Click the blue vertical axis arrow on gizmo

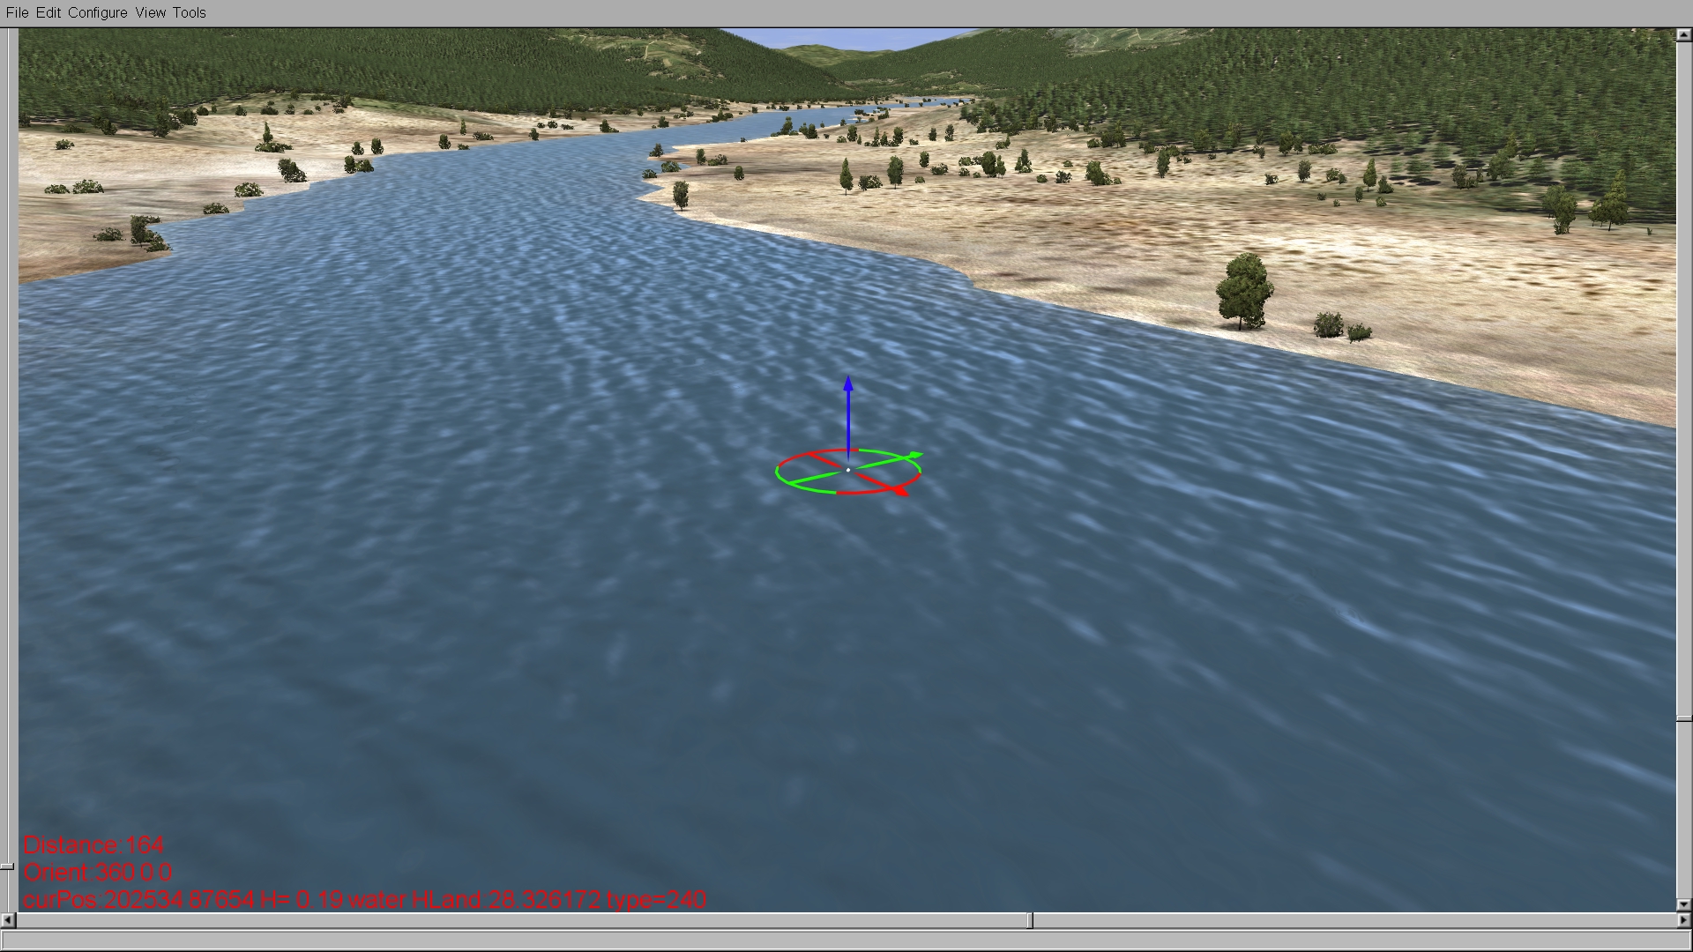848,414
